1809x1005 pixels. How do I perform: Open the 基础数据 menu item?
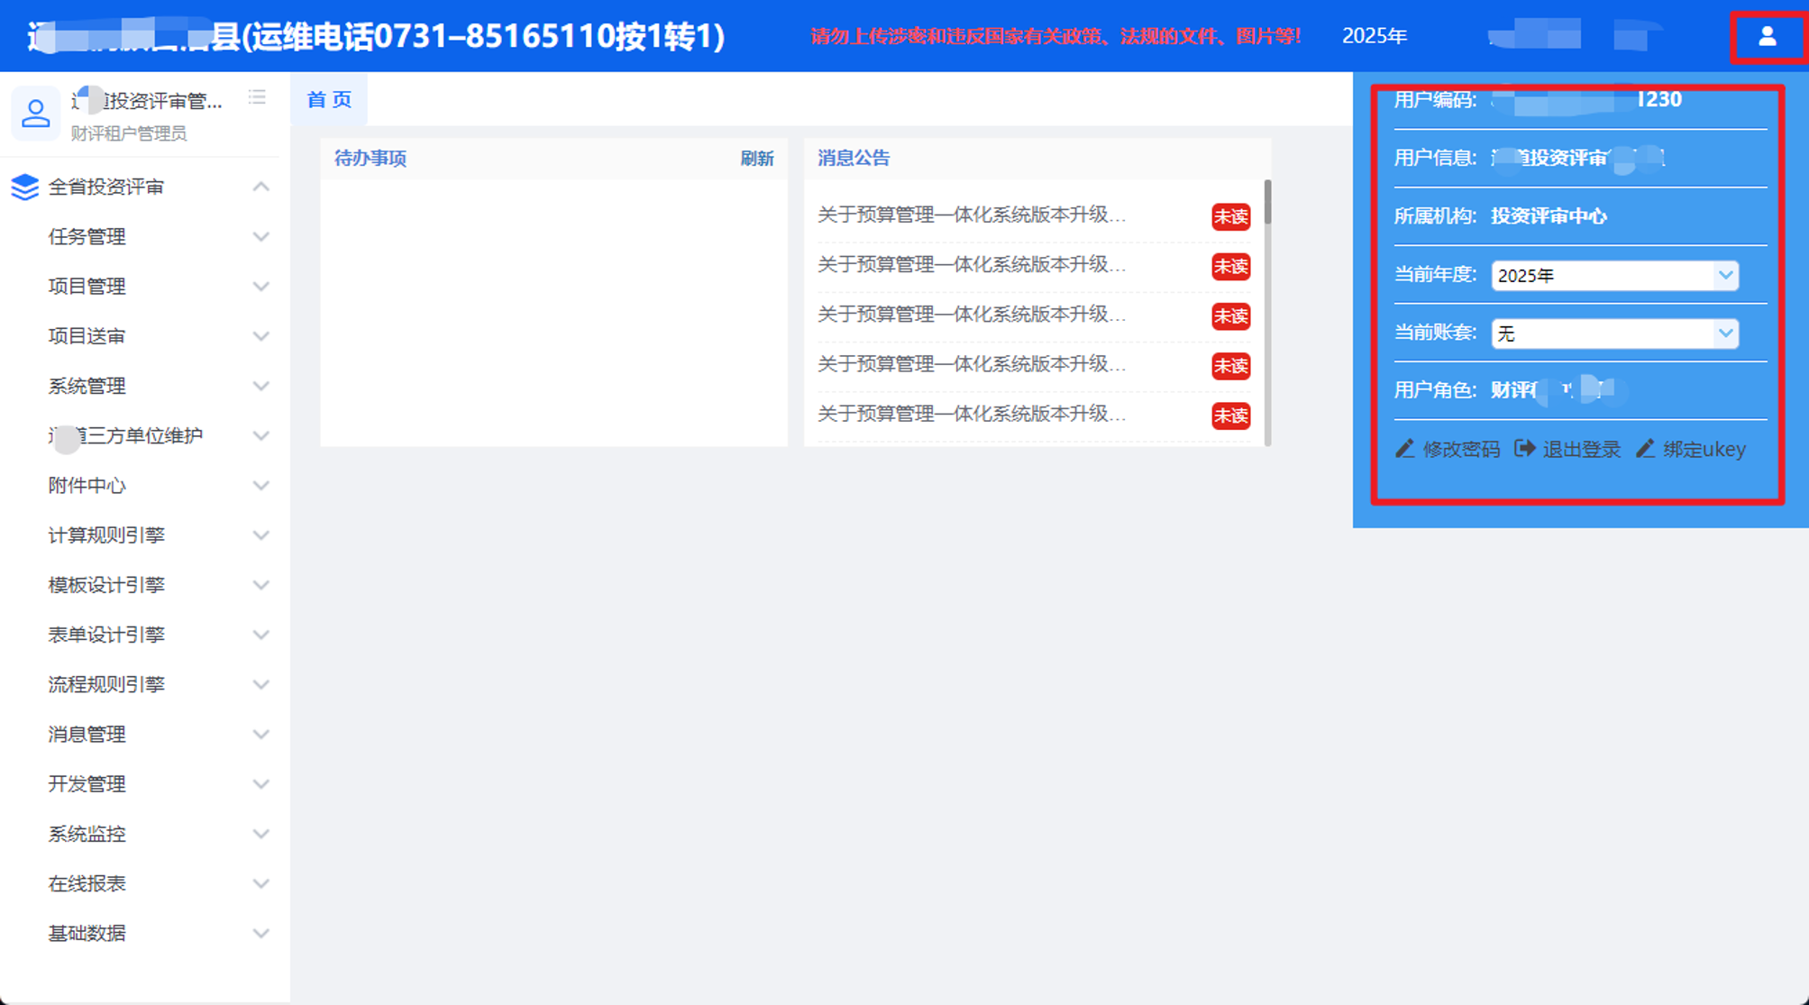144,933
